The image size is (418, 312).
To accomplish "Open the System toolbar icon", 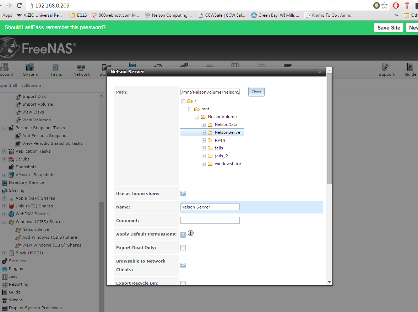I will coord(31,70).
